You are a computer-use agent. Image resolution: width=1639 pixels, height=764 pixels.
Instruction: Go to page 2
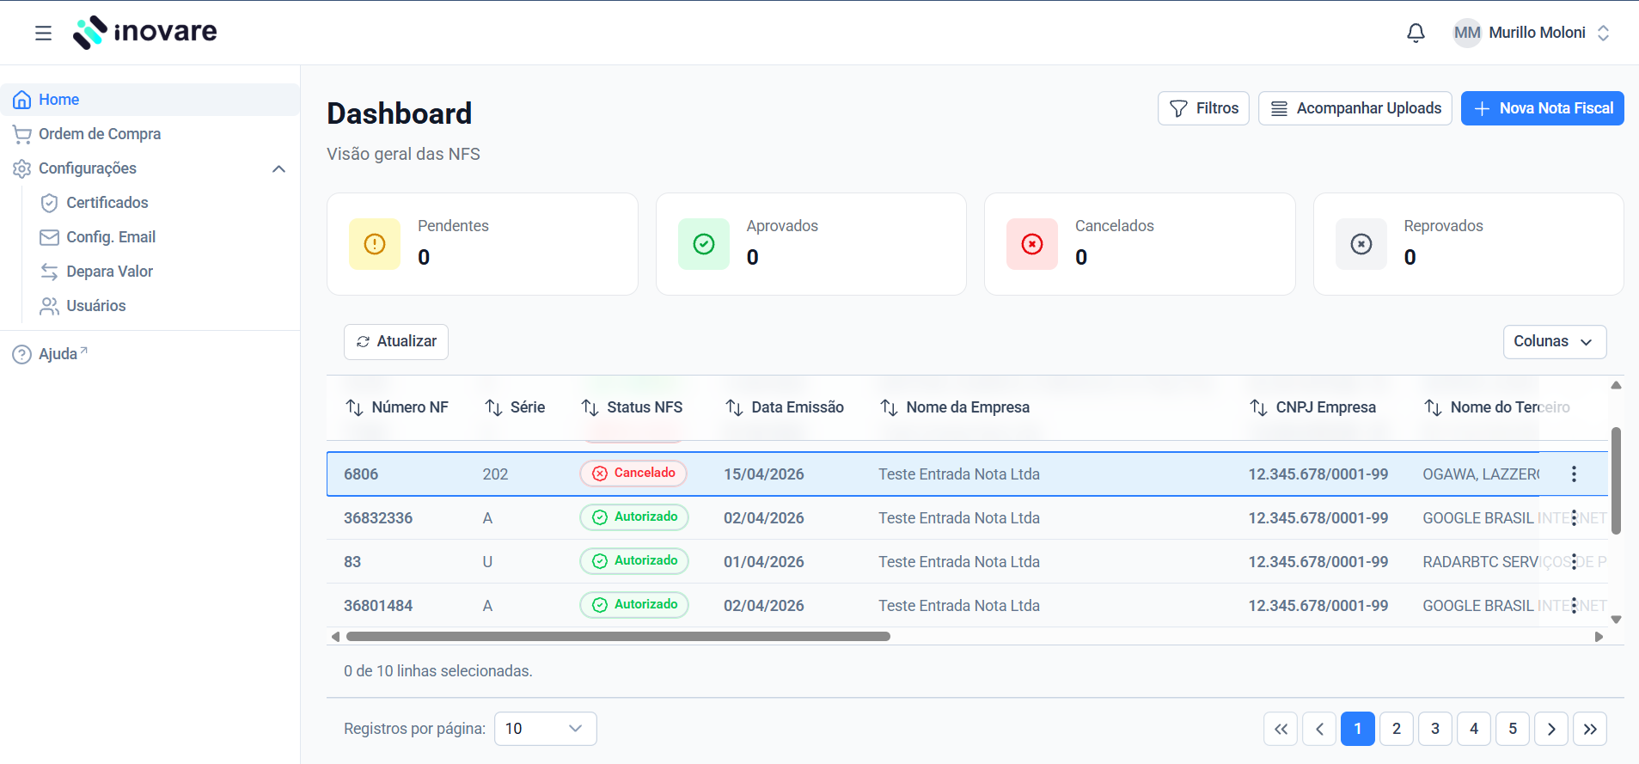(1397, 729)
